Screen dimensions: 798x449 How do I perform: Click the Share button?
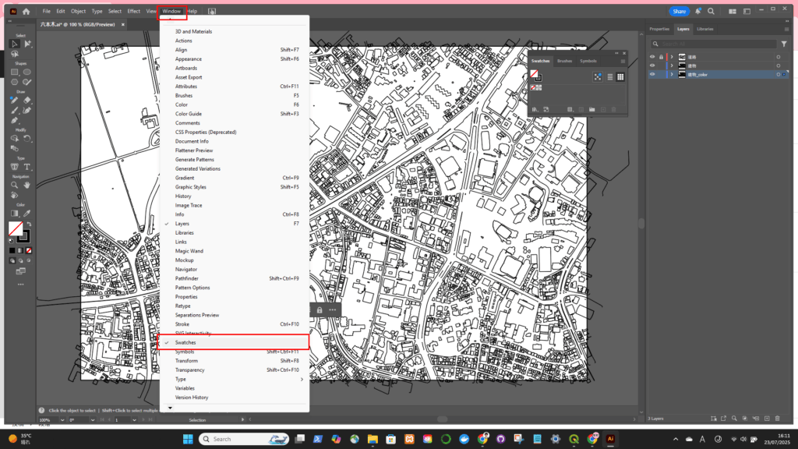[x=679, y=12]
